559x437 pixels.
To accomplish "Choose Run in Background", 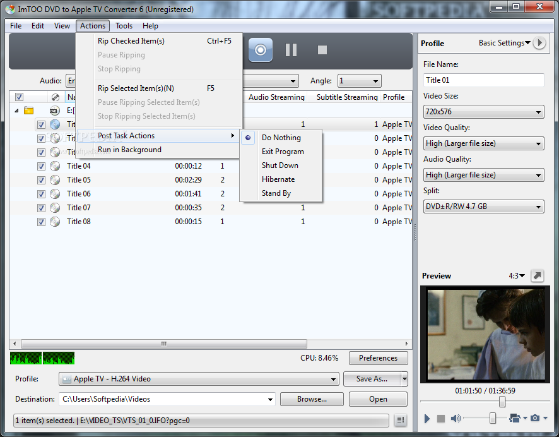I will coord(157,150).
